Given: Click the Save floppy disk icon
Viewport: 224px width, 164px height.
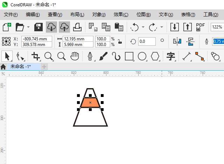Looking at the screenshot, I should [38, 27].
